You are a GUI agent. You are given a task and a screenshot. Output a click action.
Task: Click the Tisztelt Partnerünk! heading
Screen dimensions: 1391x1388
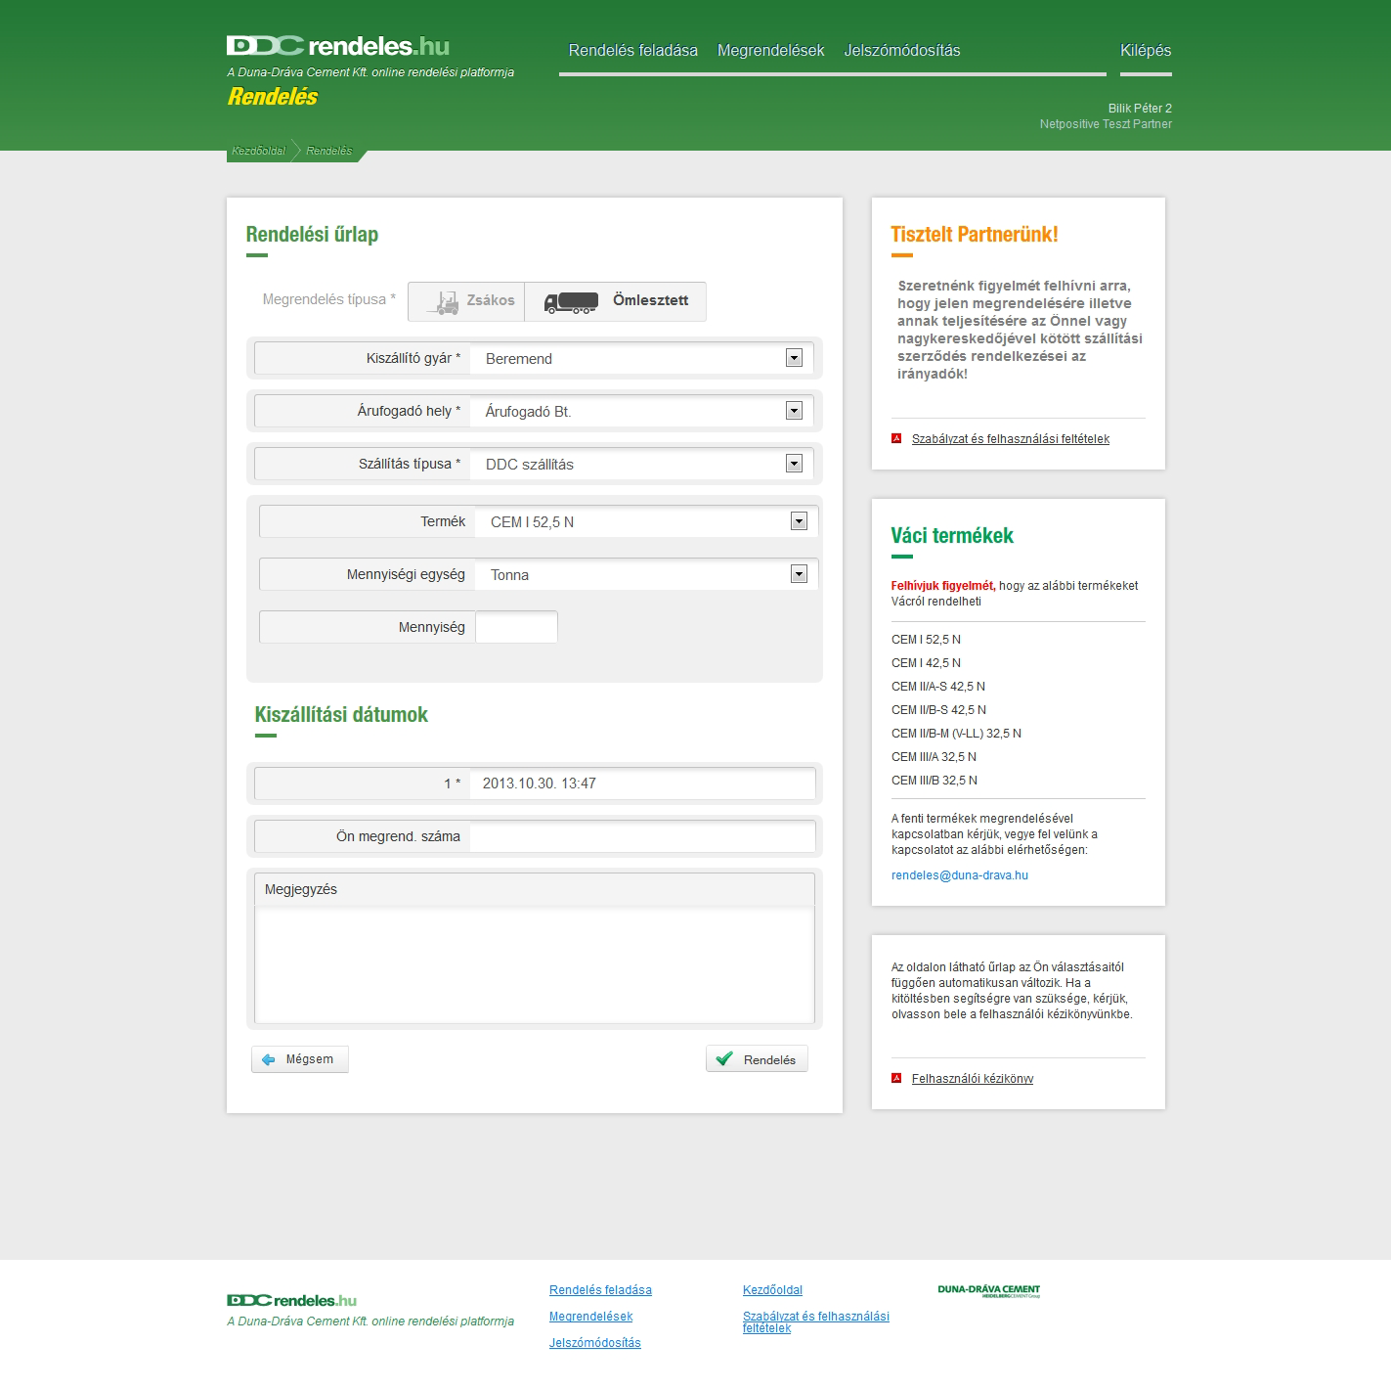(x=975, y=235)
